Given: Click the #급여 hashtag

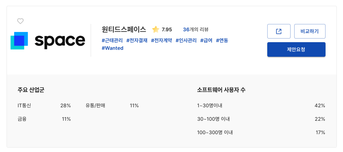Looking at the screenshot, I should [206, 40].
